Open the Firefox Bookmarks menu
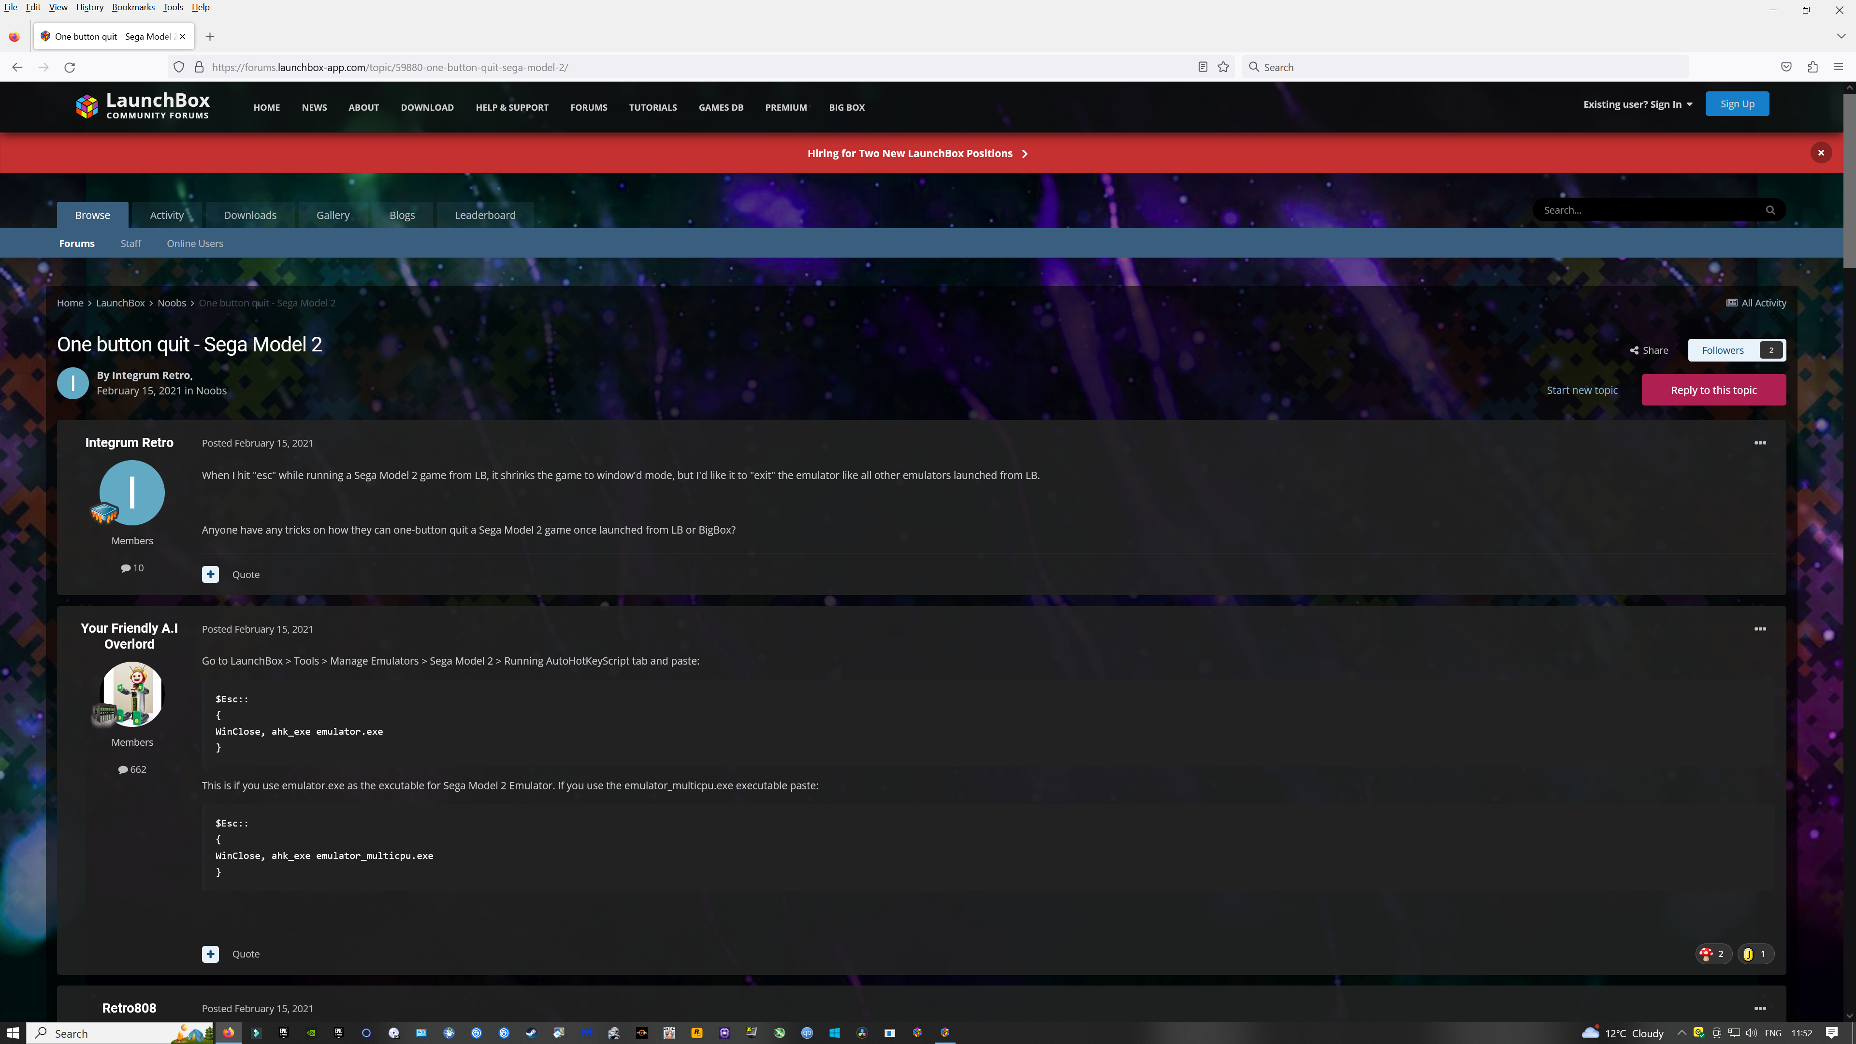The image size is (1856, 1044). pyautogui.click(x=133, y=7)
